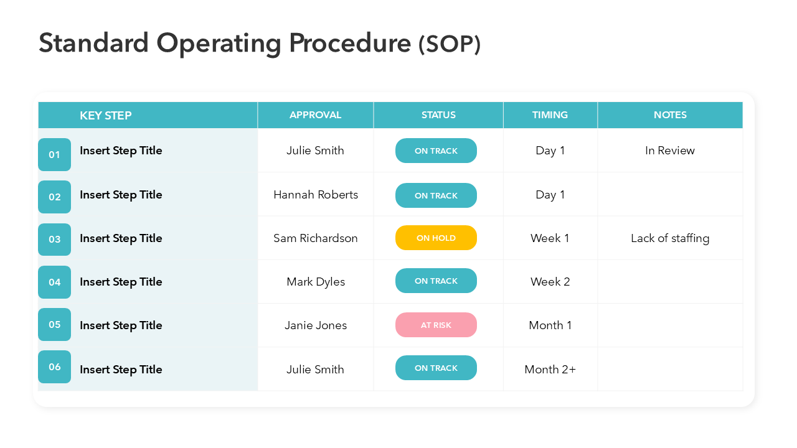797x448 pixels.
Task: Click the 01 step number badge
Action: coord(54,154)
